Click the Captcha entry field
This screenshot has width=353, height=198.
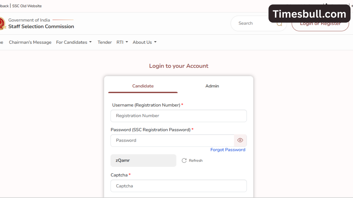pyautogui.click(x=178, y=186)
